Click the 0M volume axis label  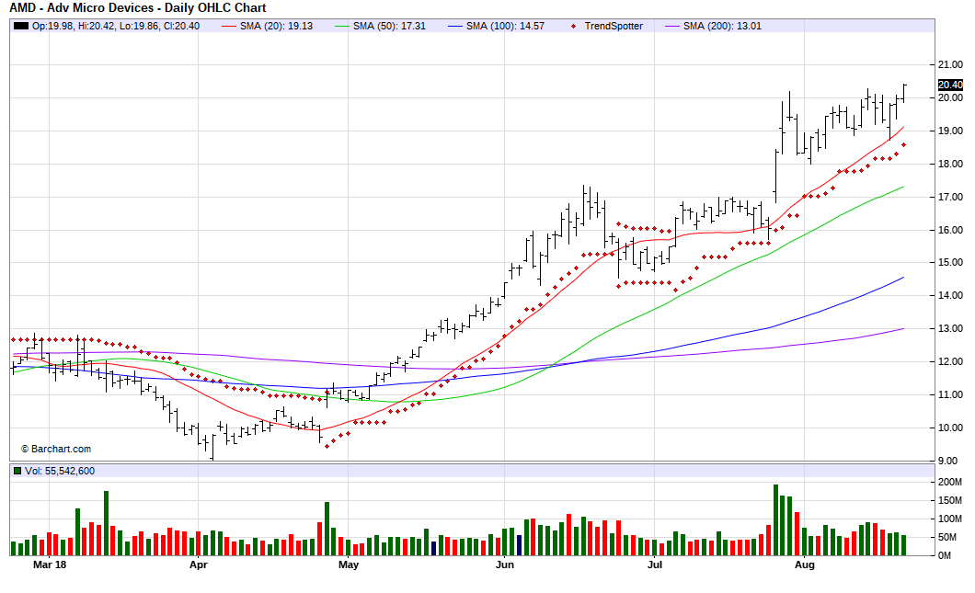point(946,555)
